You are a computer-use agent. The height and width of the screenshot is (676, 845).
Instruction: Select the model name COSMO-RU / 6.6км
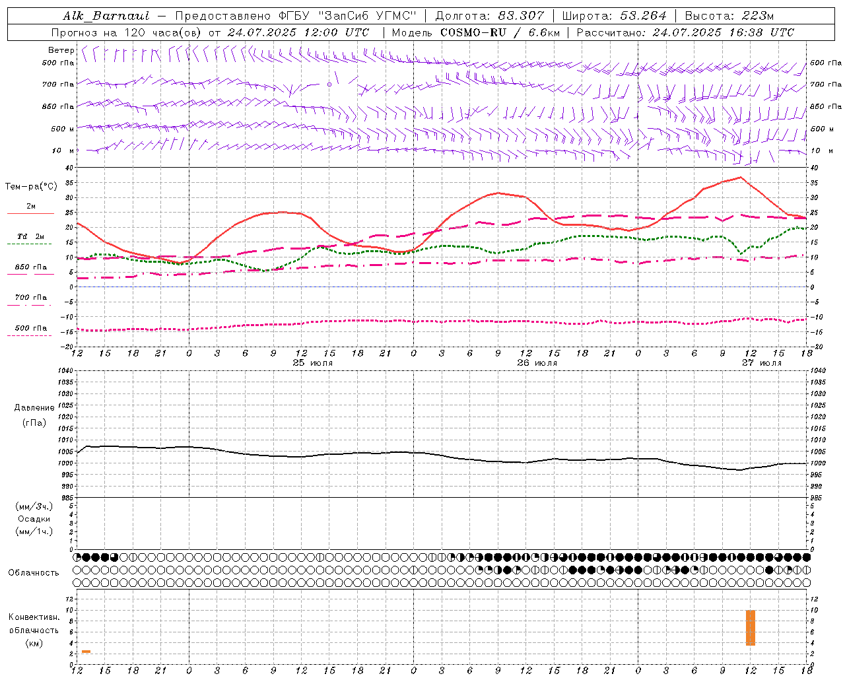pos(500,32)
